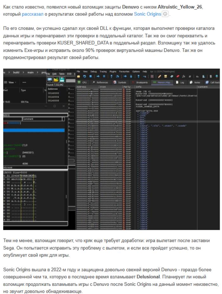The width and height of the screenshot is (222, 294).
Task: Open the Help menu in x64dbg
Action: pyautogui.click(x=145, y=72)
